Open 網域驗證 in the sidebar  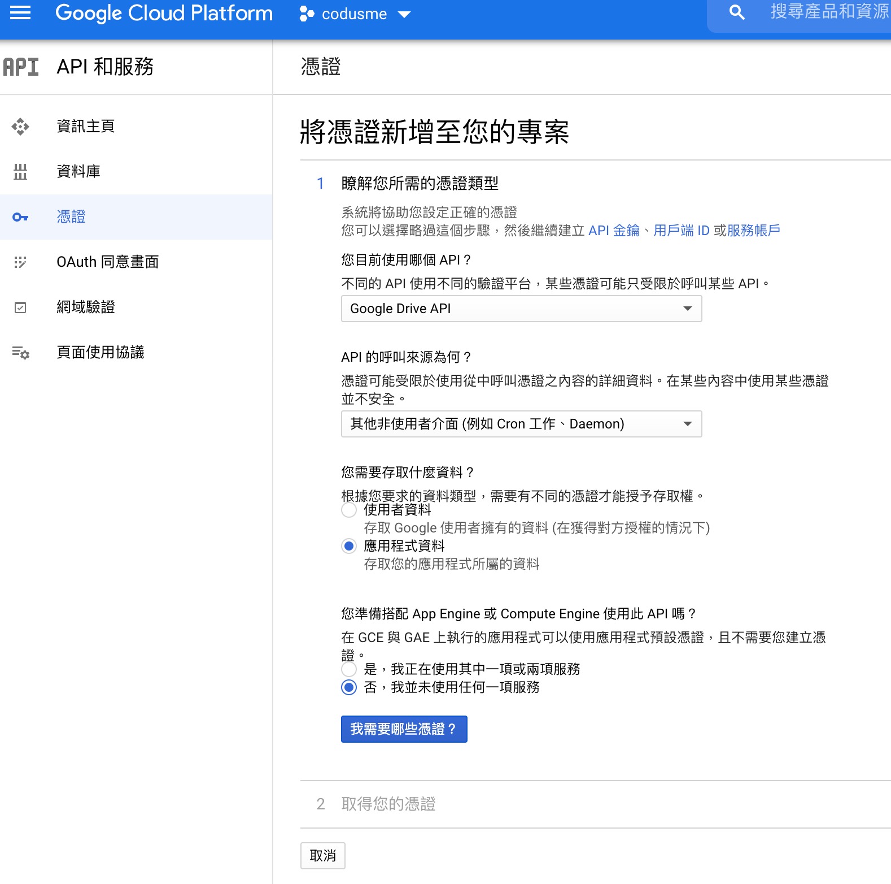tap(136, 307)
